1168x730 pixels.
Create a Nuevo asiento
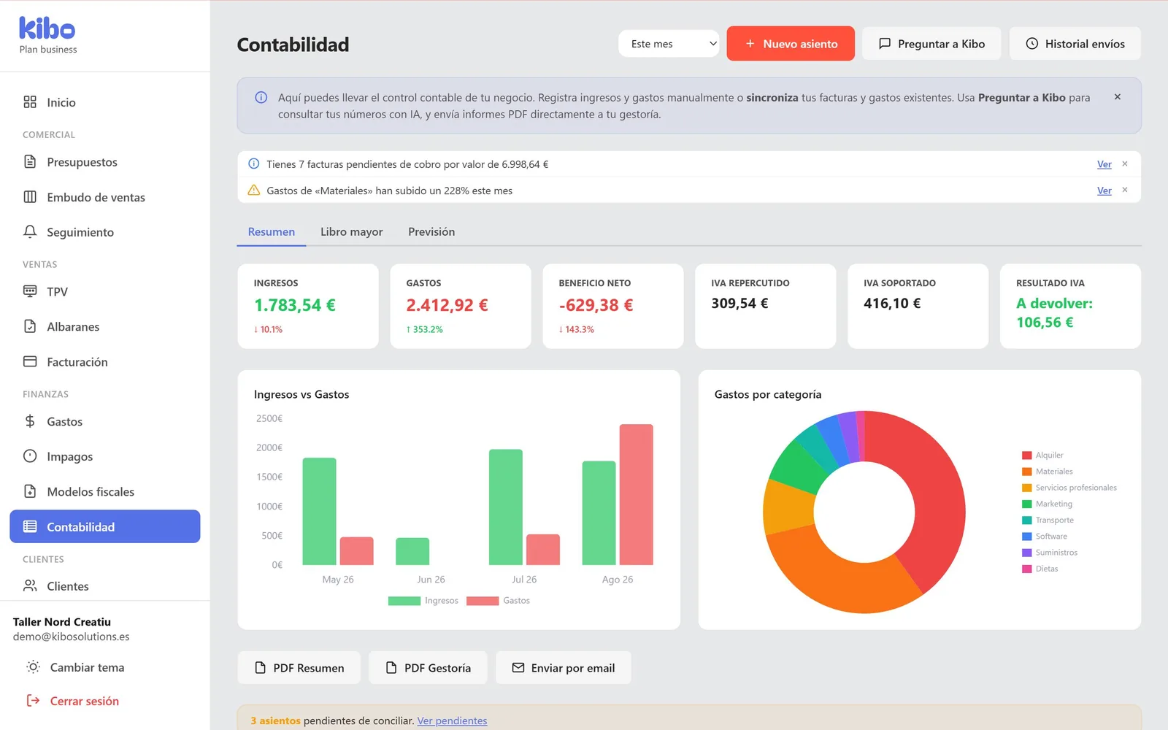791,44
